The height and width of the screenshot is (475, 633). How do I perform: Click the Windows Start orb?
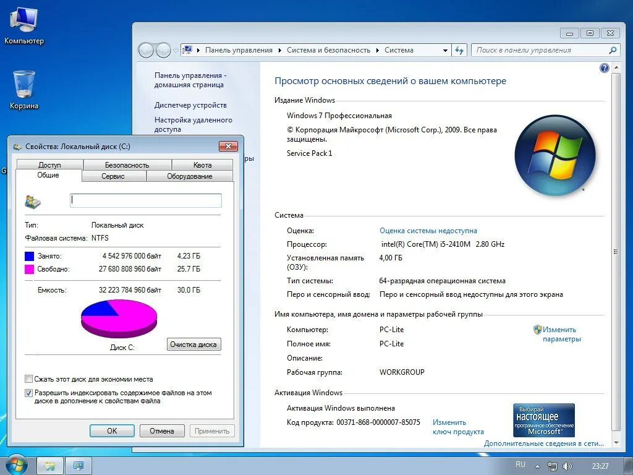pos(15,465)
